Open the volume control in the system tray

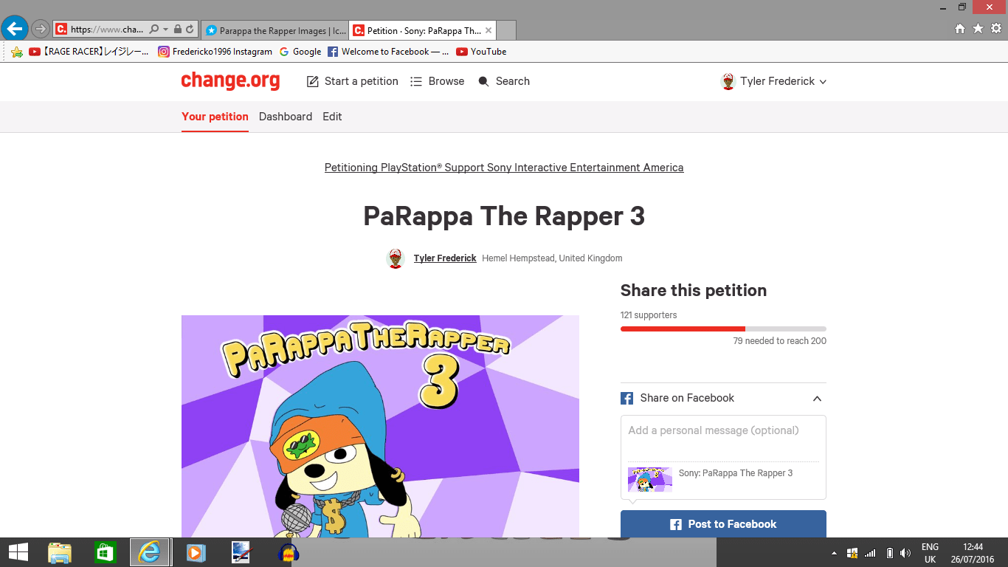(x=905, y=551)
